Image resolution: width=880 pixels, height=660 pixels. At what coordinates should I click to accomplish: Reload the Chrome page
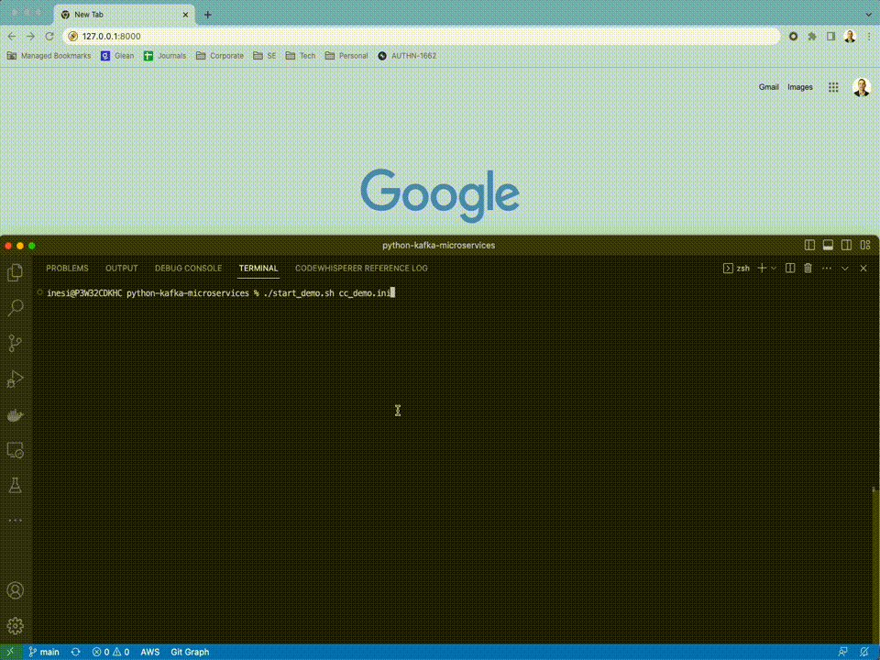[x=49, y=36]
